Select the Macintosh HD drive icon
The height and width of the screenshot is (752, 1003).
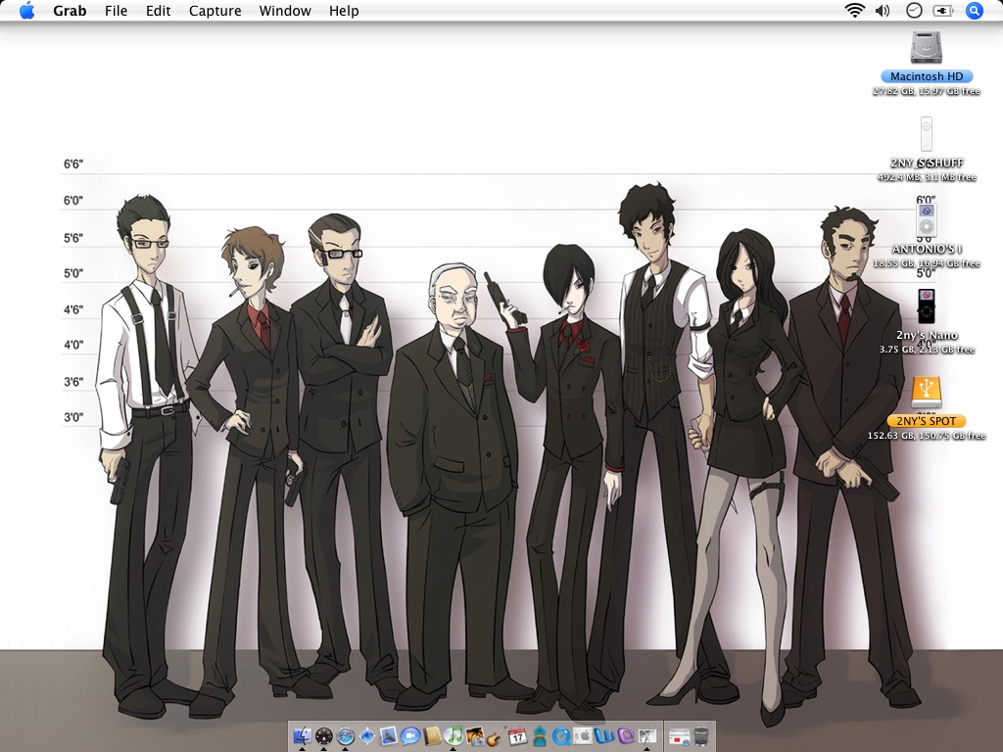[x=927, y=47]
